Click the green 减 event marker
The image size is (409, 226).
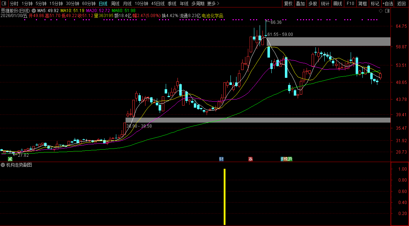[x=10, y=159]
